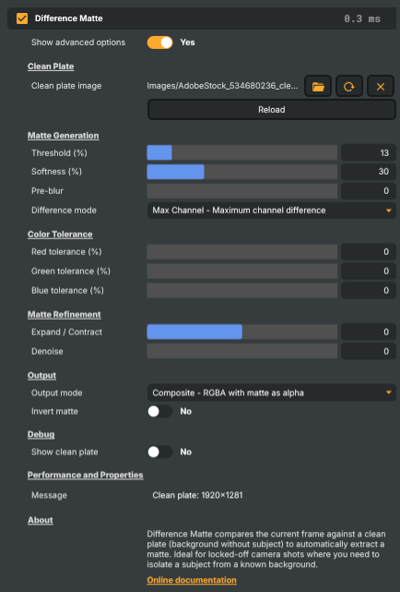
Task: Click the Reload button
Action: (x=272, y=110)
